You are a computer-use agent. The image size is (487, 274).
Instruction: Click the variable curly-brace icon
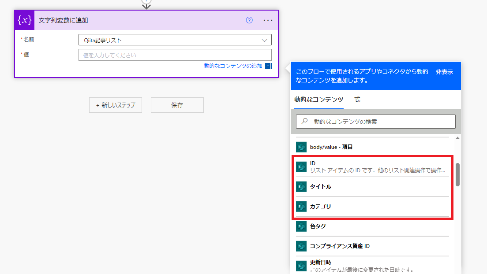pyautogui.click(x=24, y=20)
